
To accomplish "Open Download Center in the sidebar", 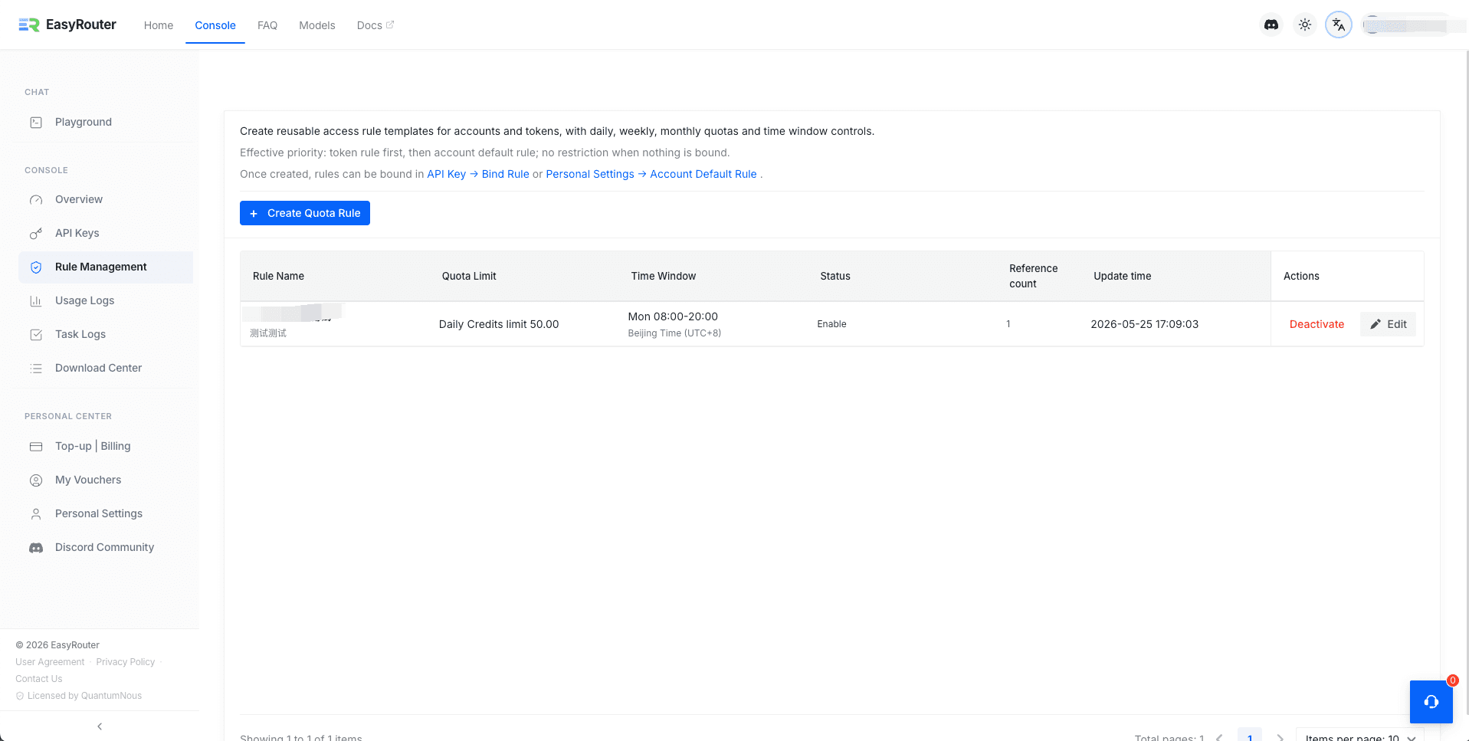I will tap(106, 368).
